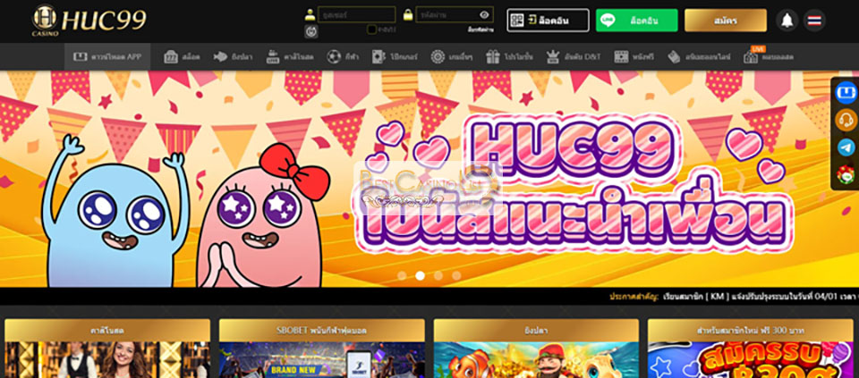Select the third carousel dot

(x=438, y=276)
